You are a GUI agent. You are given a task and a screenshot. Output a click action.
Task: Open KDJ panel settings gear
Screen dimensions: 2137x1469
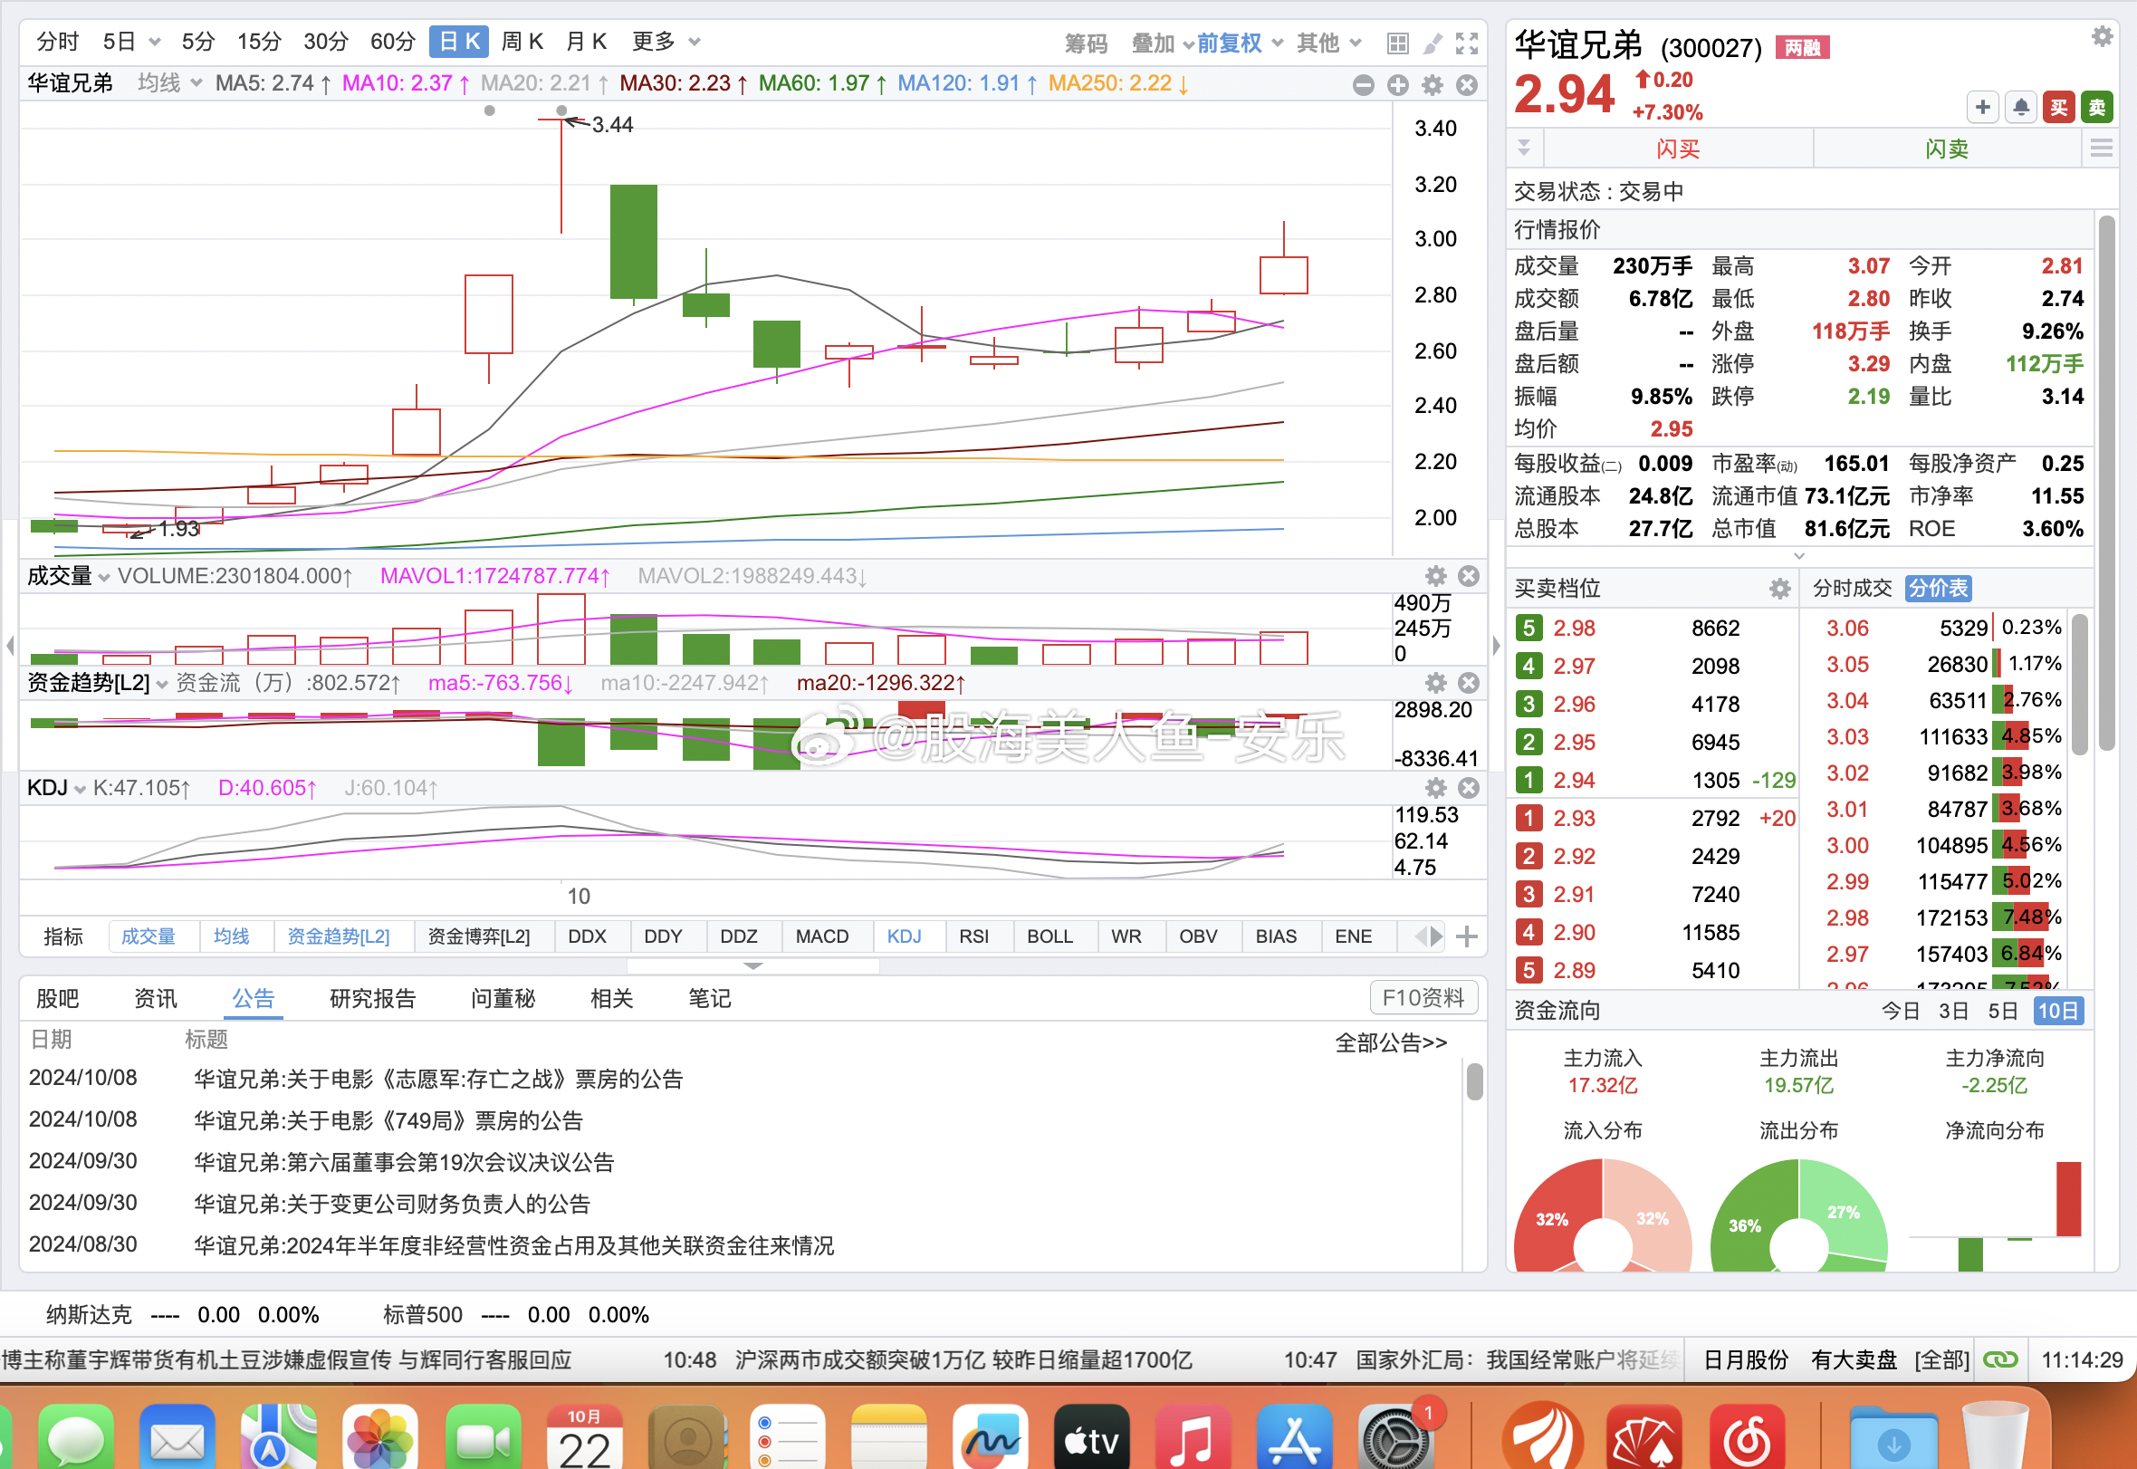1436,788
